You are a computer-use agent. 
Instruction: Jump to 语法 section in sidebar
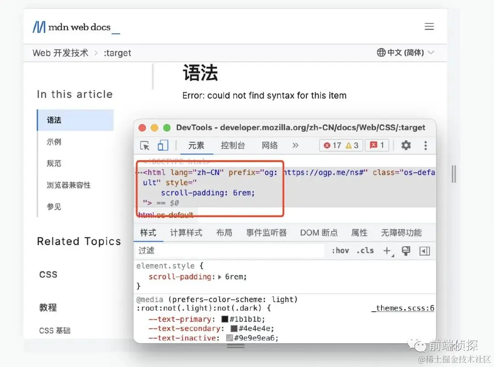[x=75, y=120]
